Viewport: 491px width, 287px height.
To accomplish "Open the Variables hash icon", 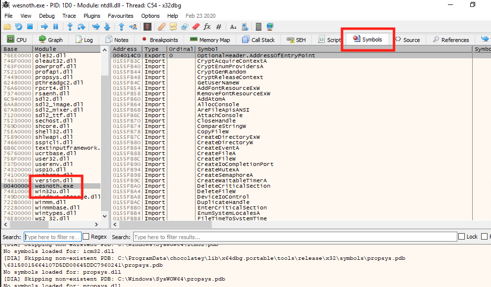I will 219,27.
